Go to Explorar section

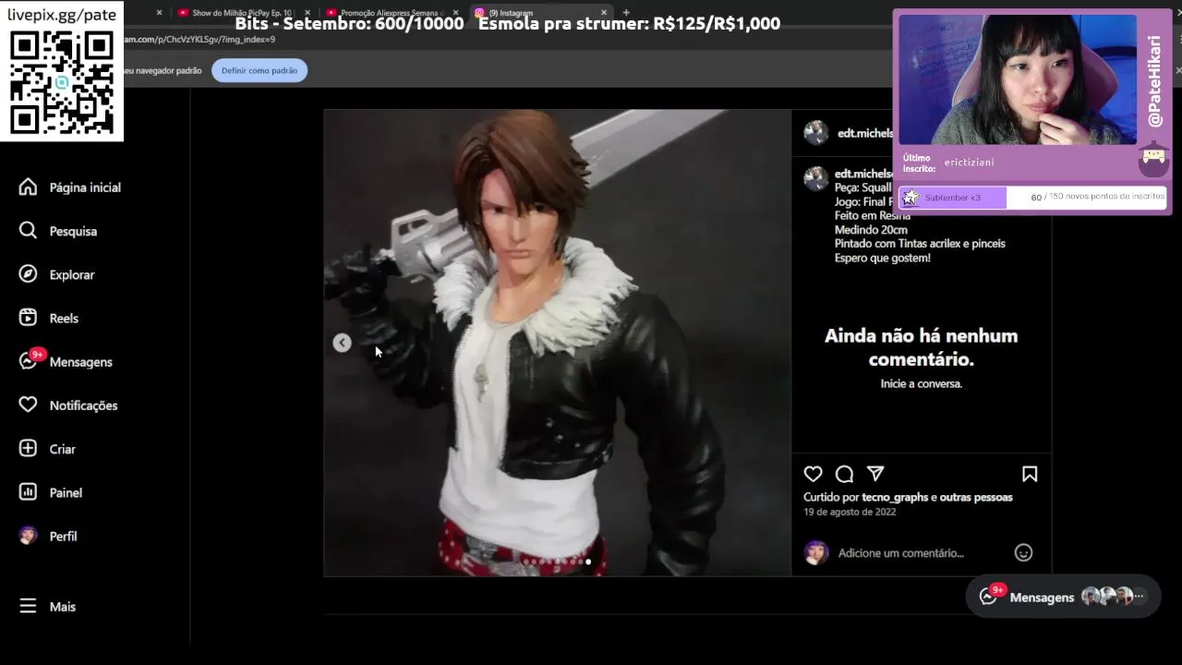tap(57, 274)
